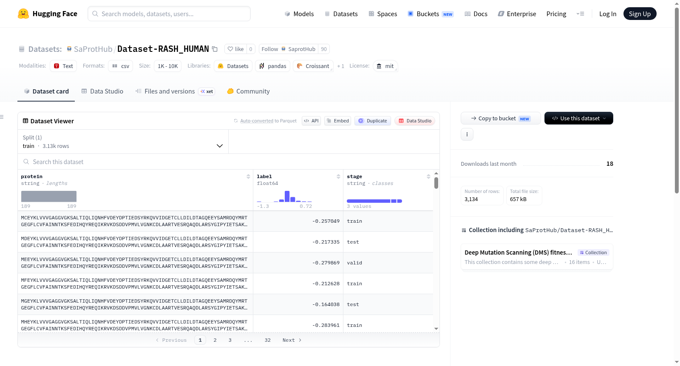Open the Enterprise menu item
The width and height of the screenshot is (680, 366).
click(x=517, y=14)
